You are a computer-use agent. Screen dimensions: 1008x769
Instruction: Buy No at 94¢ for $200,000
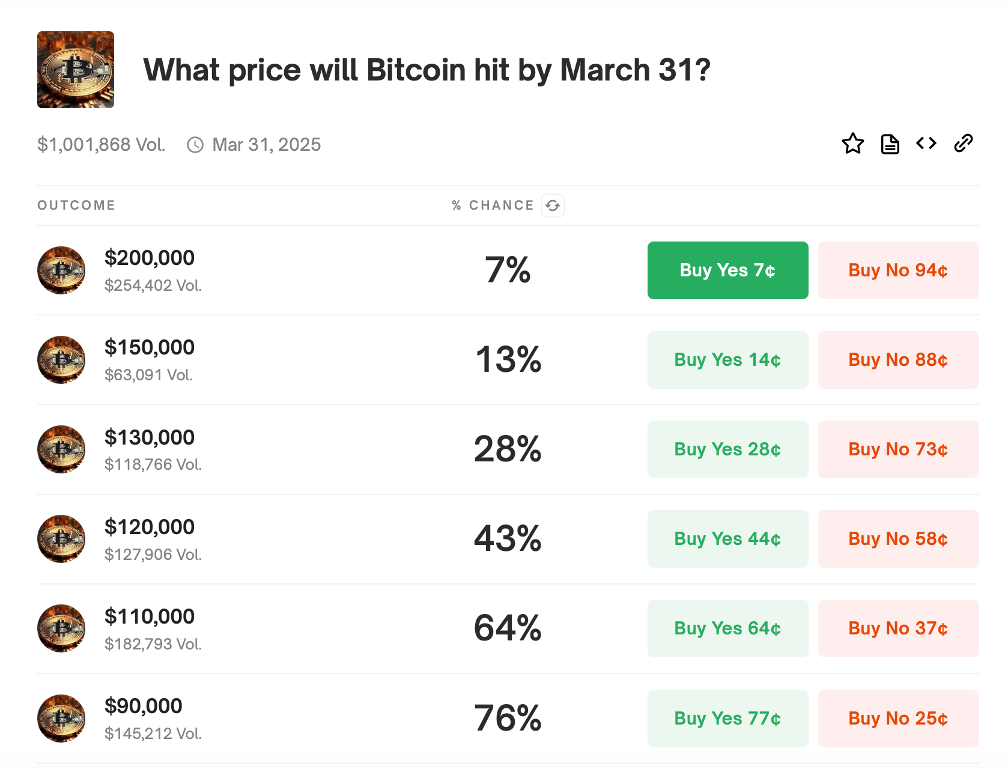tap(897, 270)
